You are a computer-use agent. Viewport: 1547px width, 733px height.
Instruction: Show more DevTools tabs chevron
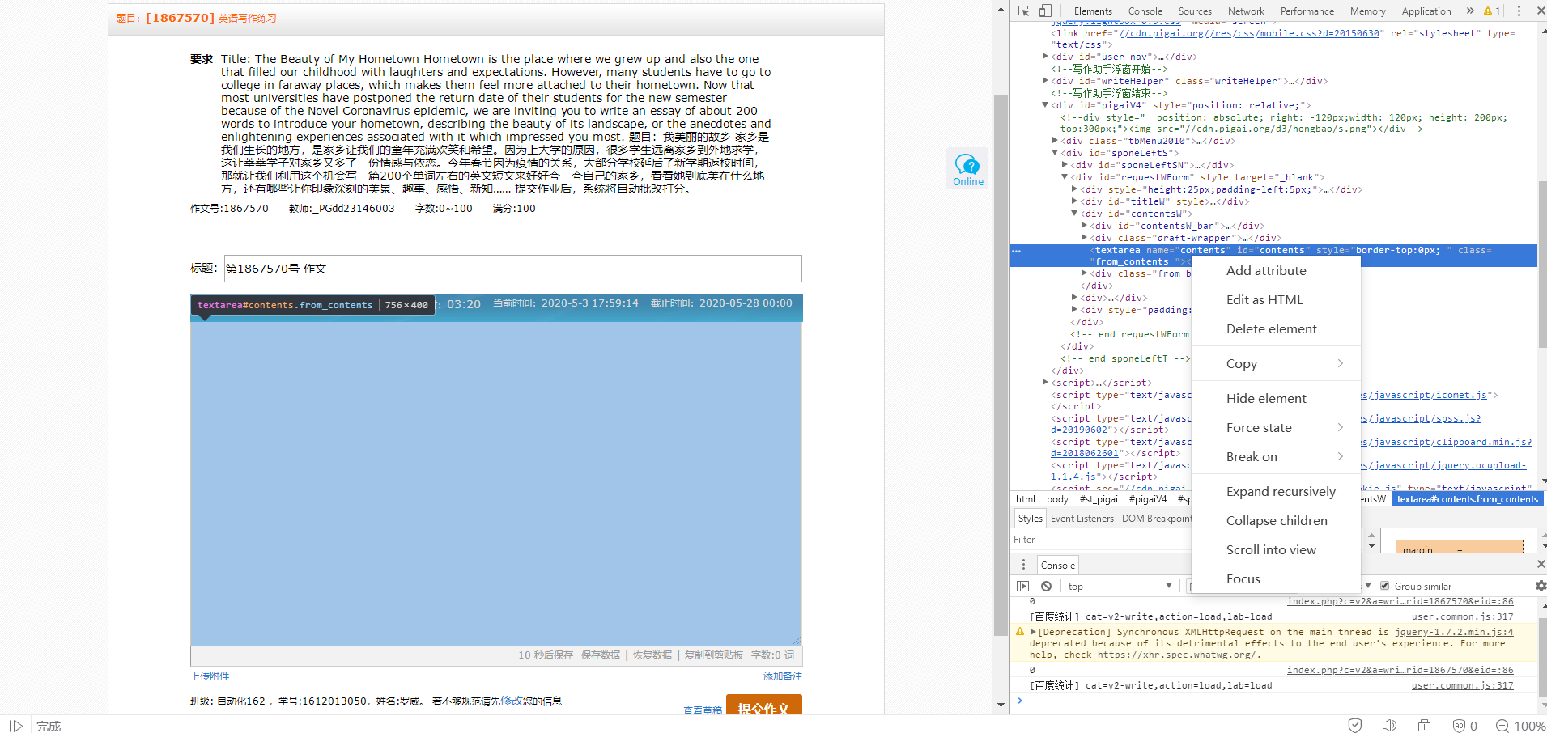[1470, 11]
